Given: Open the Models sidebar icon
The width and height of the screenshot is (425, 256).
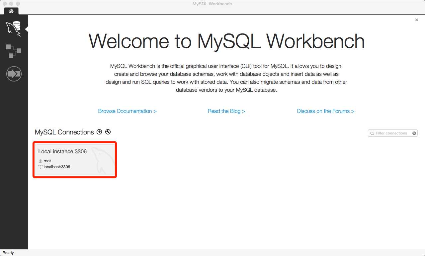Looking at the screenshot, I should coord(14,51).
